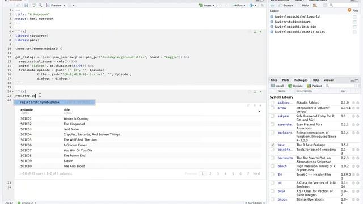Switch to the Packages tab
This screenshot has height=204, width=363.
301,80
